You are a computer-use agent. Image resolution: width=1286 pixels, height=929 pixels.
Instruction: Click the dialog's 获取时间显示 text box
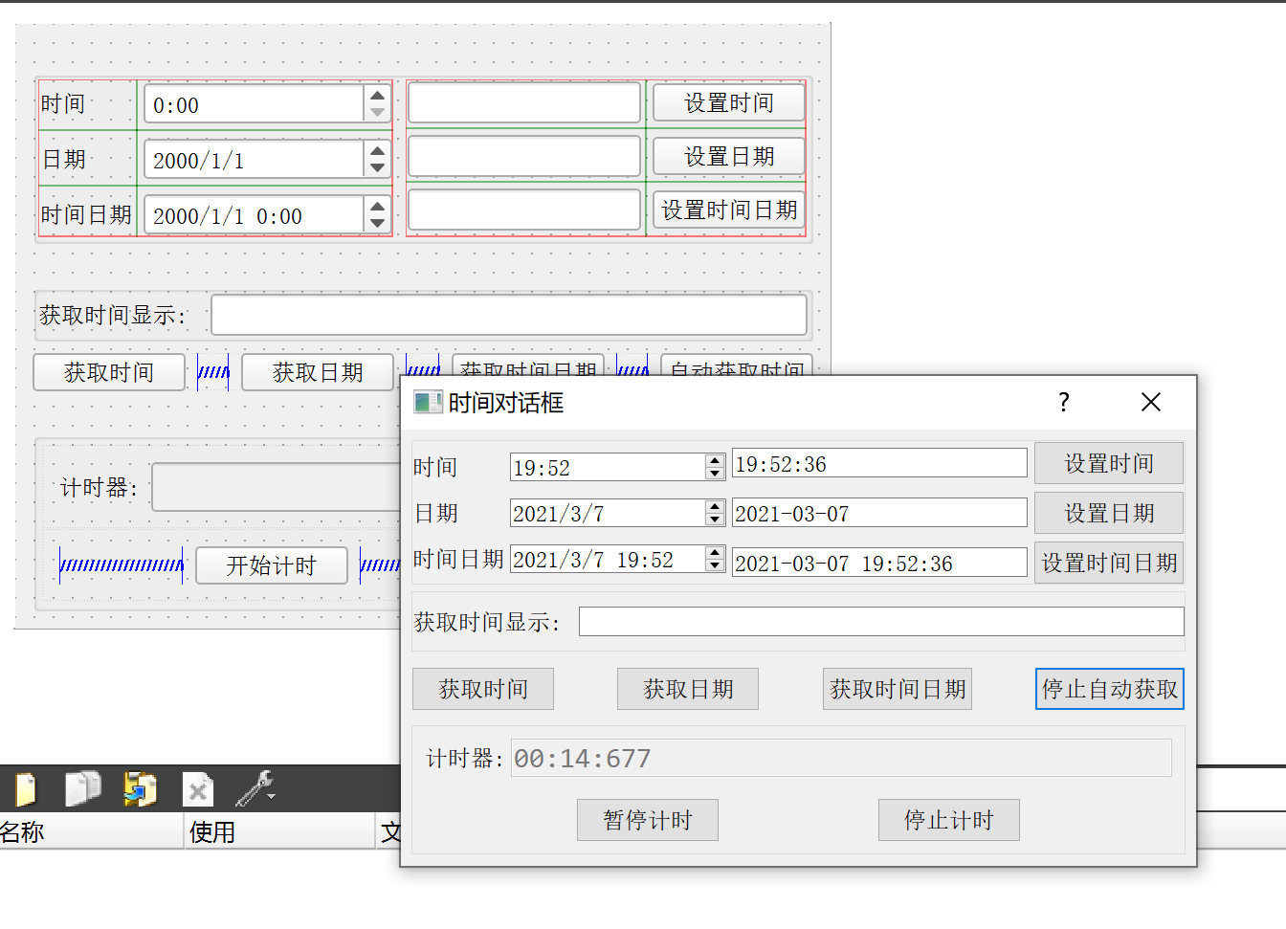click(881, 622)
